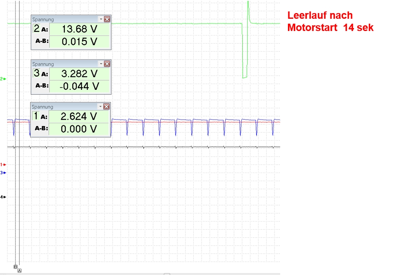396x275 pixels.
Task: Open dropdown arrow on channel 1 Spannung box
Action: tap(100, 106)
